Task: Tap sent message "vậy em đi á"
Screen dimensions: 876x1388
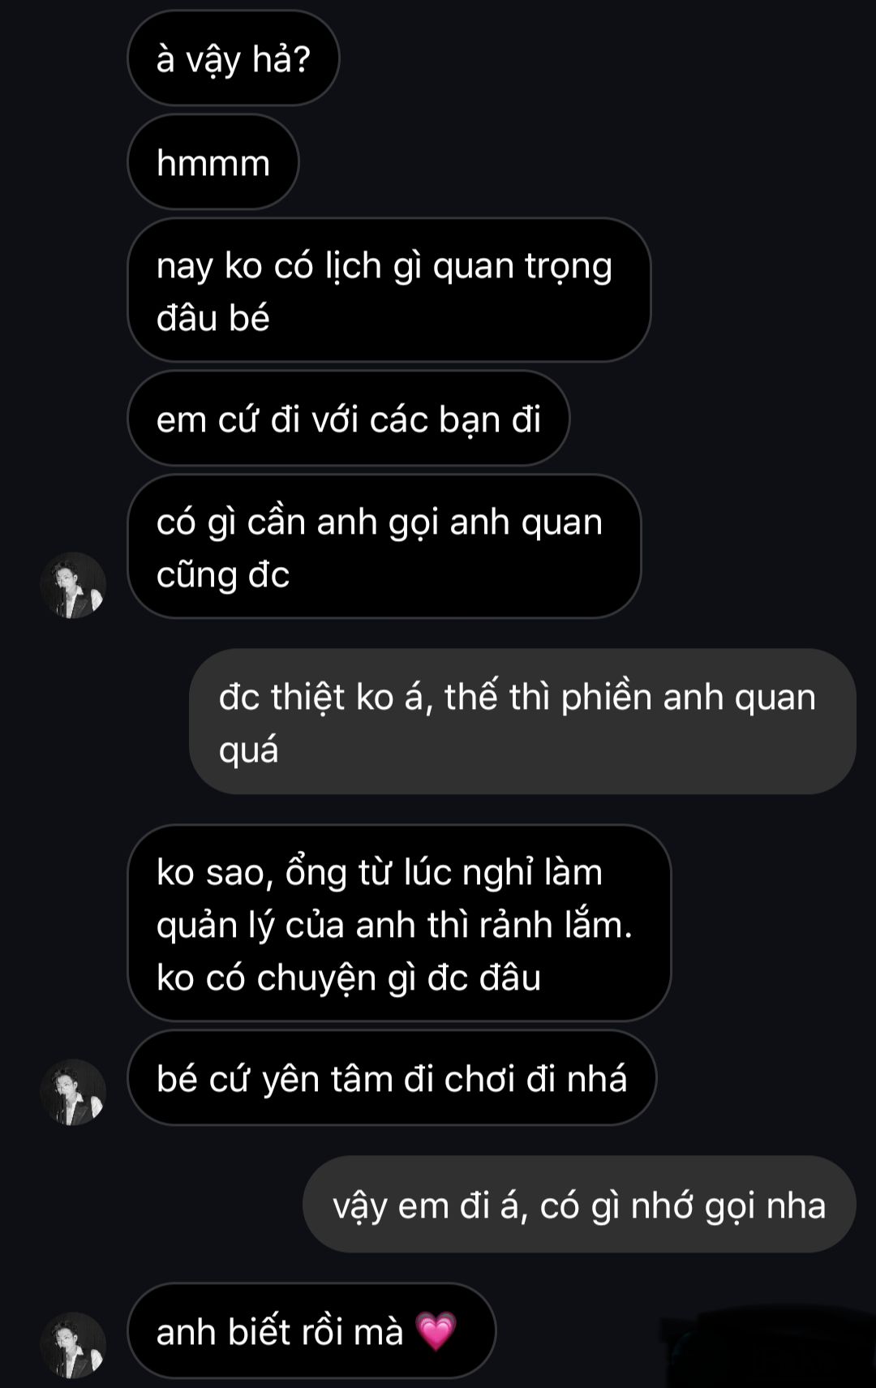Action: pos(579,1205)
